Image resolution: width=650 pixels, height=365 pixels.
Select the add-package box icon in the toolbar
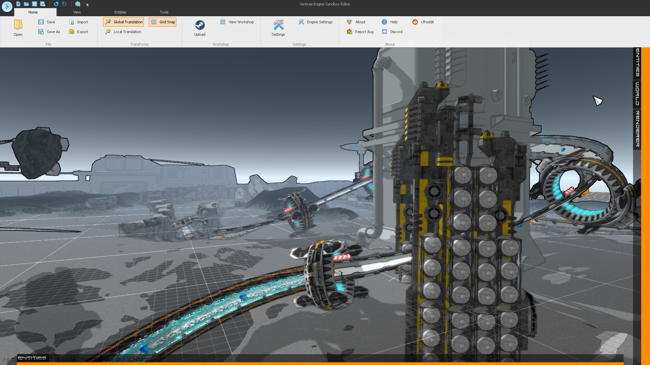(x=78, y=4)
